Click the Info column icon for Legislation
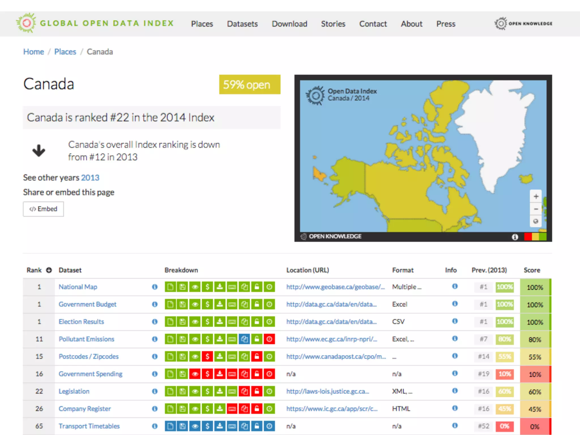 (x=455, y=391)
